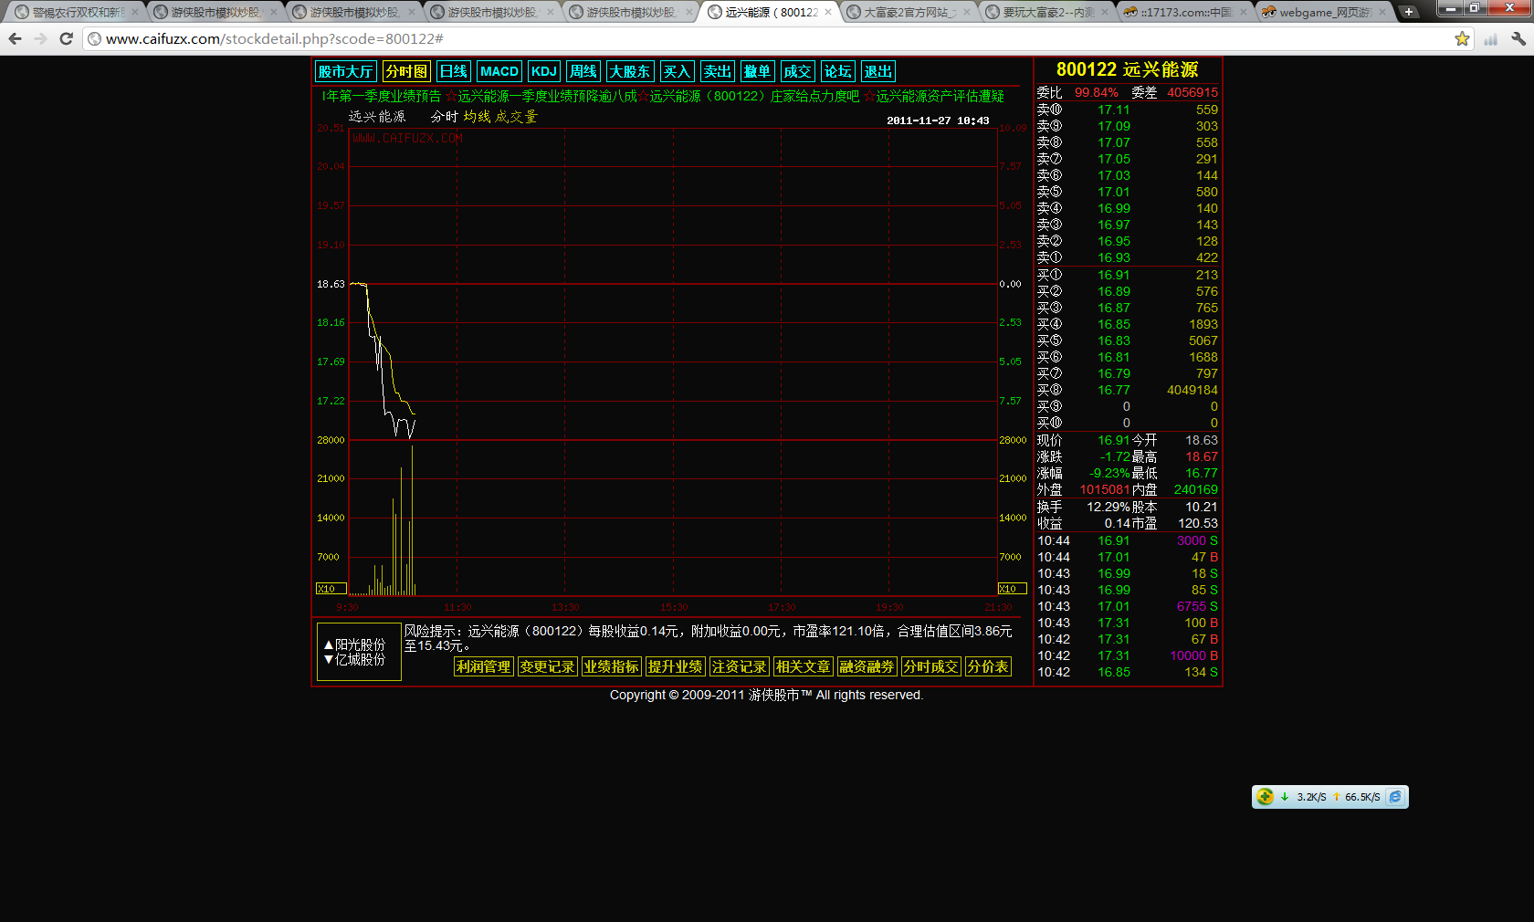Open a new browser tab
Viewport: 1534px width, 922px height.
pos(1409,12)
